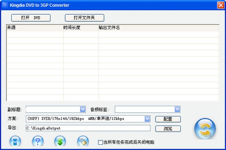This screenshot has width=226, height=150.
Task: Click the 音频标签 combo box field
Action: pyautogui.click(x=147, y=109)
